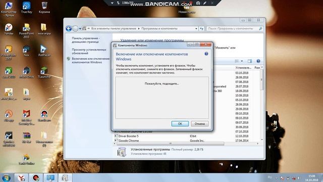This screenshot has height=182, width=323.
Task: Click the taskbar clock showing the time
Action: click(x=312, y=178)
